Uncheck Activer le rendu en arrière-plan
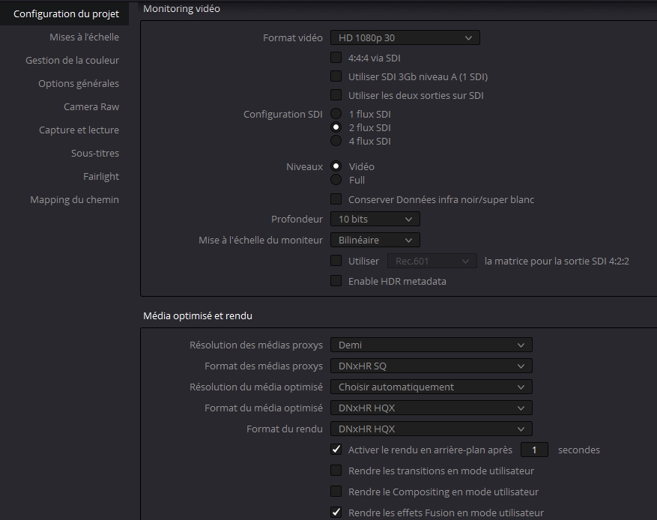The height and width of the screenshot is (520, 657). coord(336,450)
